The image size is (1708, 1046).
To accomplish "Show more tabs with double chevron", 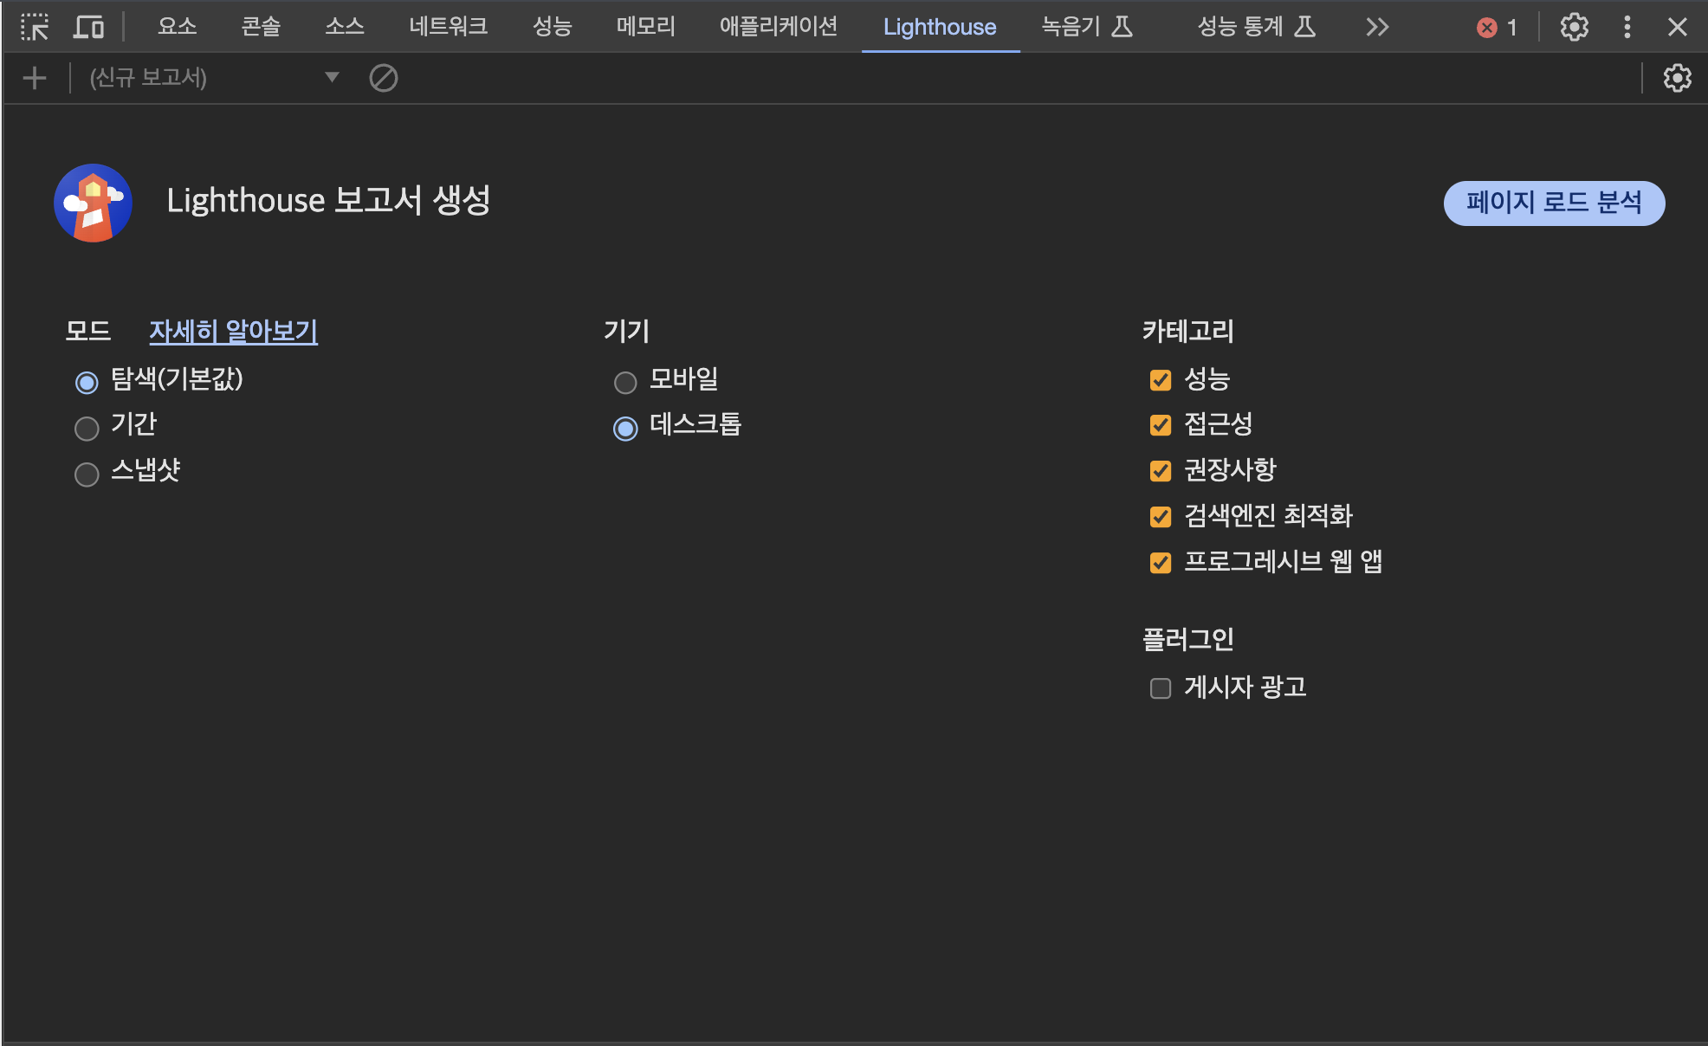I will point(1376,28).
